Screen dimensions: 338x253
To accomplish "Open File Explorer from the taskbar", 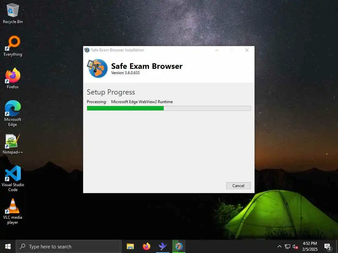I will [x=130, y=246].
